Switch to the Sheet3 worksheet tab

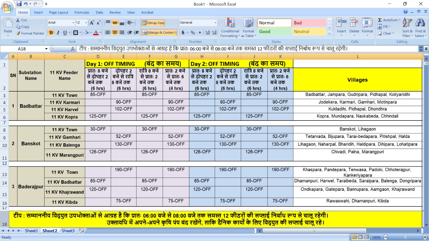pos(68,231)
